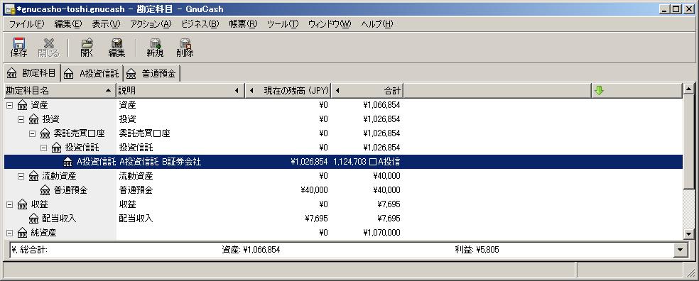Click the 流動資産 description cell
This screenshot has height=281, width=699.
136,177
